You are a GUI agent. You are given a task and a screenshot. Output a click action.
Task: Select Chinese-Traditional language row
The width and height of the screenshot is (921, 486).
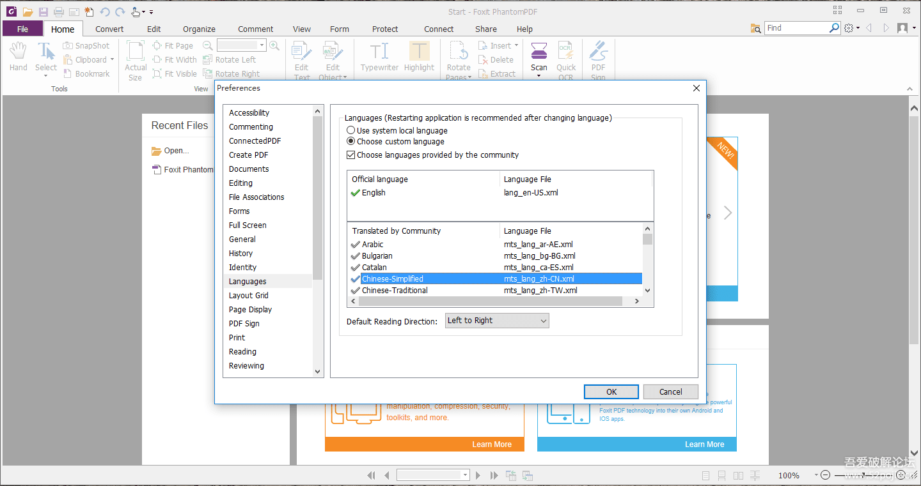[495, 290]
